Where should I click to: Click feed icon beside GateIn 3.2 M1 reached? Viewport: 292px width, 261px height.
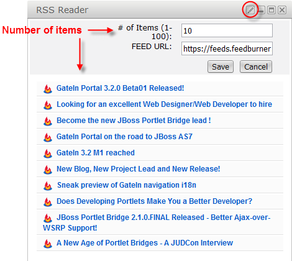(48, 153)
